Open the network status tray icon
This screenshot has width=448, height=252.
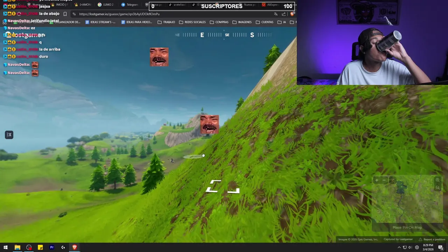click(x=405, y=247)
